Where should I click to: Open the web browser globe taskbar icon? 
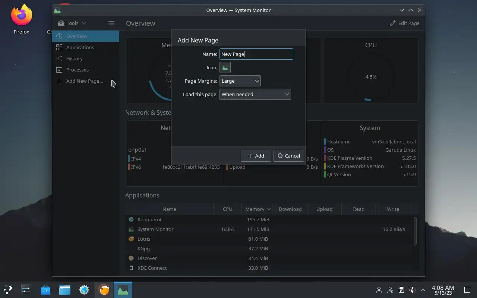[x=84, y=289]
